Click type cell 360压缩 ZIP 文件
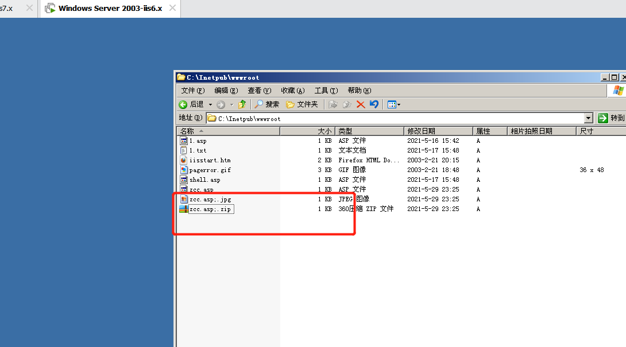Viewport: 626px width, 347px height. (366, 209)
